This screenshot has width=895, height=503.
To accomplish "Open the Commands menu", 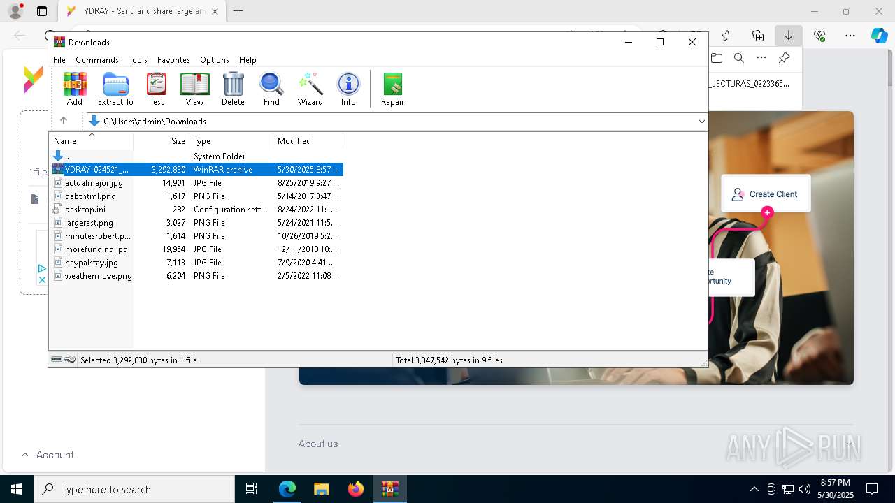I will 97,60.
